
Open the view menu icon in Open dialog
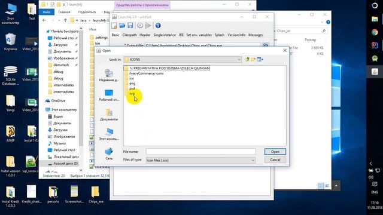[x=260, y=59]
